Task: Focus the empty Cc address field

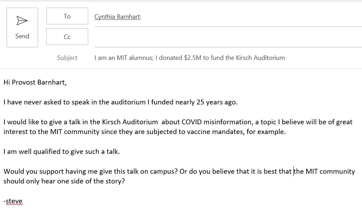Action: pyautogui.click(x=226, y=37)
